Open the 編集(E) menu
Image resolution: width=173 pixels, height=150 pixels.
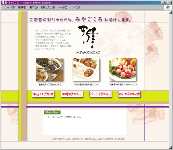[22, 8]
